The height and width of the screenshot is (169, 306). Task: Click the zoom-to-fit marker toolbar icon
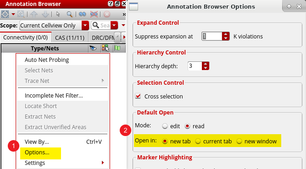coord(5,14)
